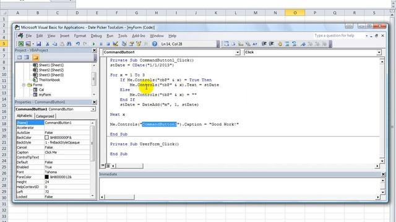This screenshot has width=396, height=222.
Task: Click the Insert UserForm toolbar icon
Action: 28,44
